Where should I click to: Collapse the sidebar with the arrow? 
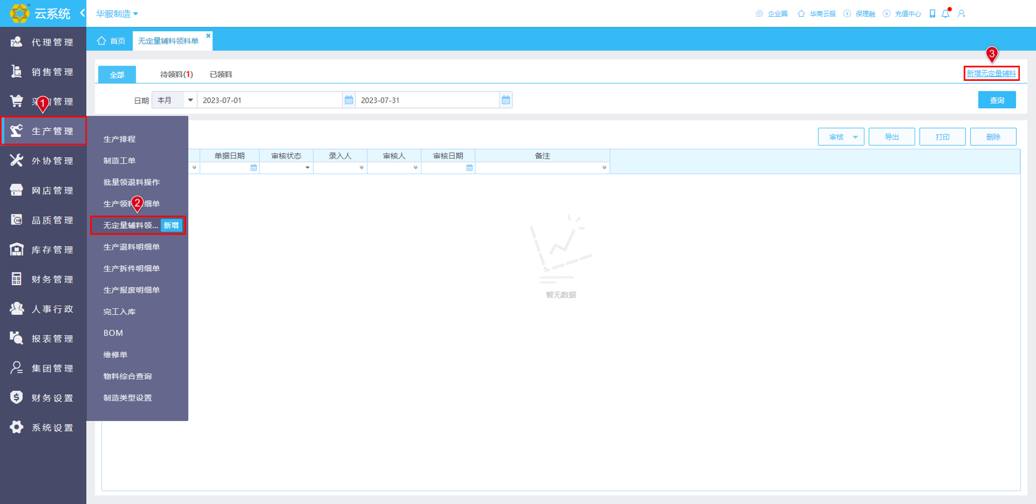(x=82, y=13)
